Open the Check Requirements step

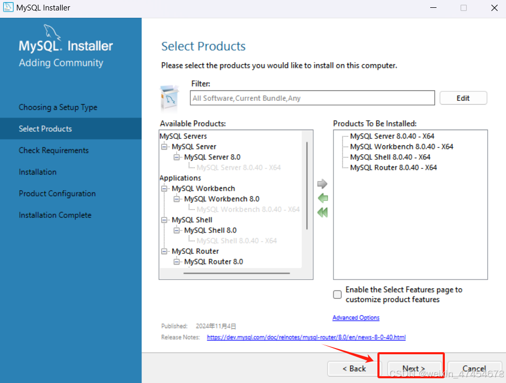(53, 150)
